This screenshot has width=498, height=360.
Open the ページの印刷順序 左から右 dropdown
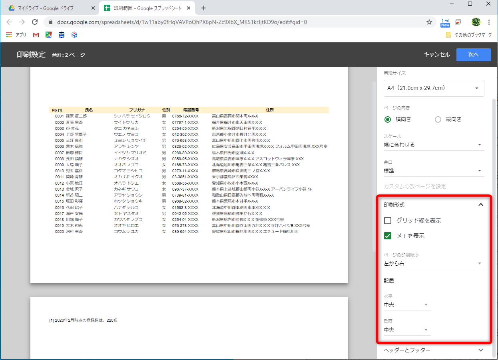coord(434,263)
